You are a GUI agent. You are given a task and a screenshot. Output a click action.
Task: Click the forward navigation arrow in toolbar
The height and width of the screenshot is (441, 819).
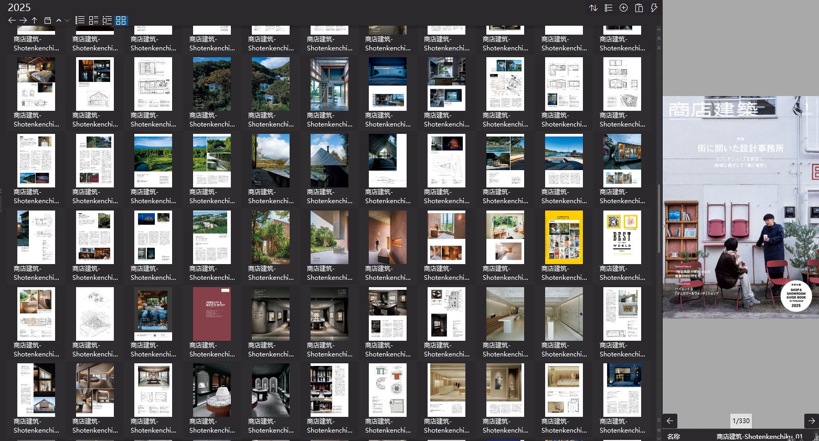click(23, 20)
